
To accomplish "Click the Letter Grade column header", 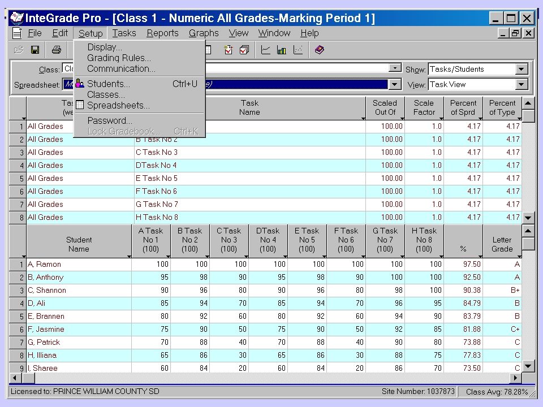I will [x=502, y=241].
